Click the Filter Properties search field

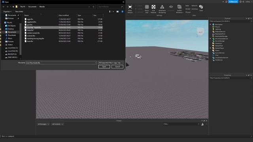tap(230, 78)
